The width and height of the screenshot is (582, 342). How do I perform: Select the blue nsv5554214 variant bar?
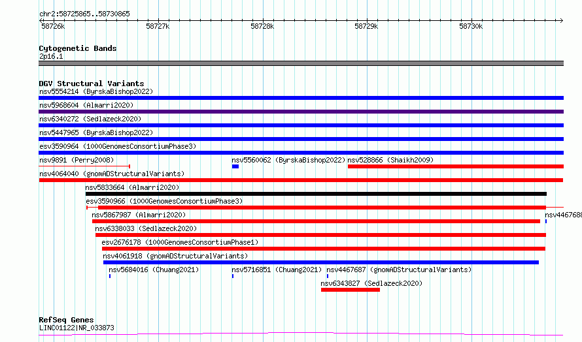tap(301, 98)
